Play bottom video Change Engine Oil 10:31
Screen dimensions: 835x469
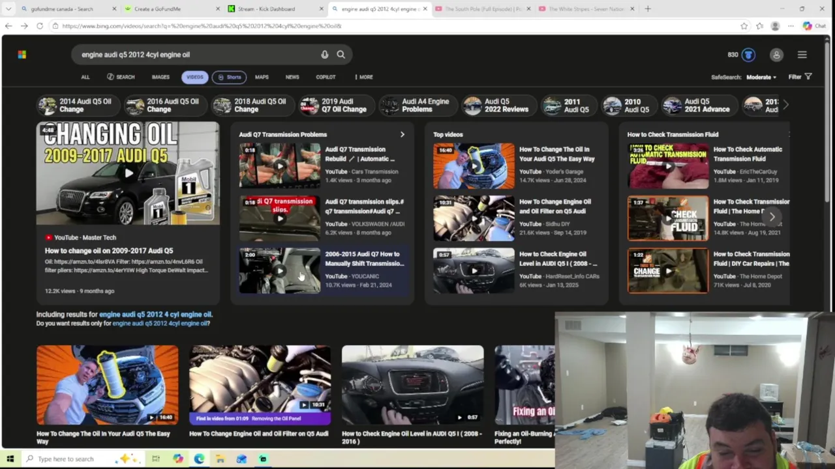(x=260, y=385)
